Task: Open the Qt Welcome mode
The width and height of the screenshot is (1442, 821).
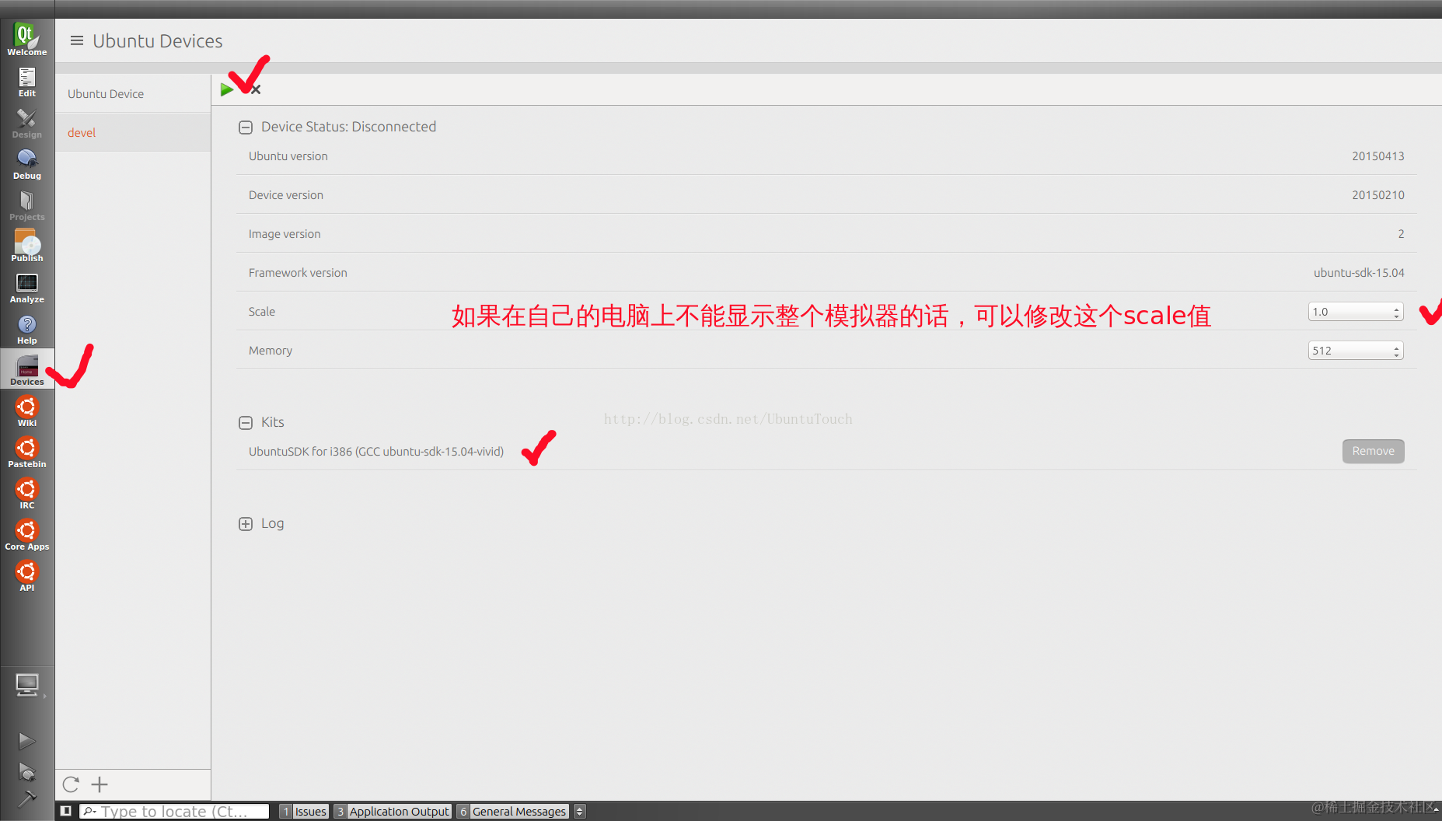Action: pyautogui.click(x=27, y=40)
